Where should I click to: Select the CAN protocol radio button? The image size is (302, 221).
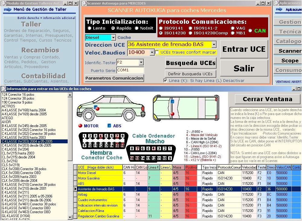[x=250, y=30]
